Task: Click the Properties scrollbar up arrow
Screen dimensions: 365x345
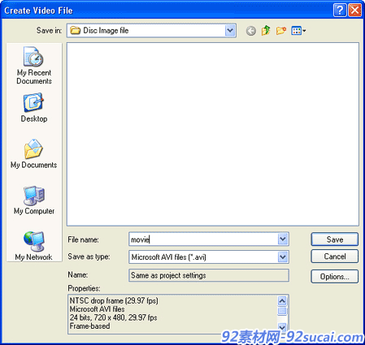Action: tap(282, 301)
